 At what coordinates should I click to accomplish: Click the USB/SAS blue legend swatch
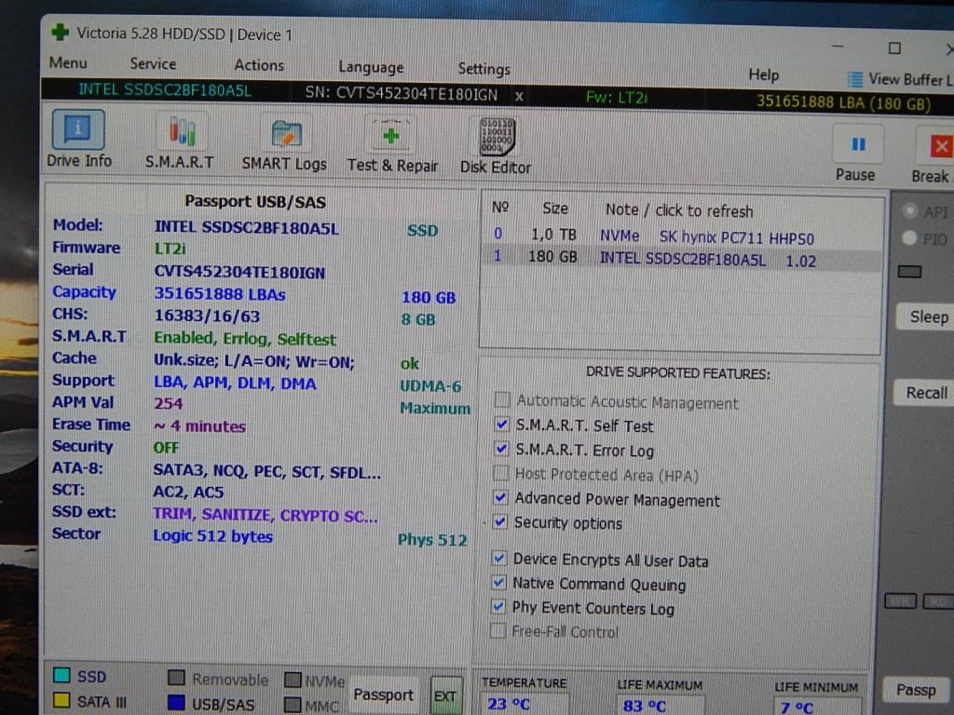point(176,702)
